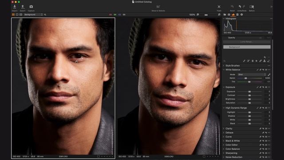This screenshot has height=160, width=284.
Task: Expand the Curve panel
Action: (224, 137)
